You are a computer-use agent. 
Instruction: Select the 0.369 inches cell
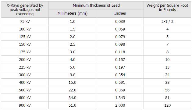[120, 90]
